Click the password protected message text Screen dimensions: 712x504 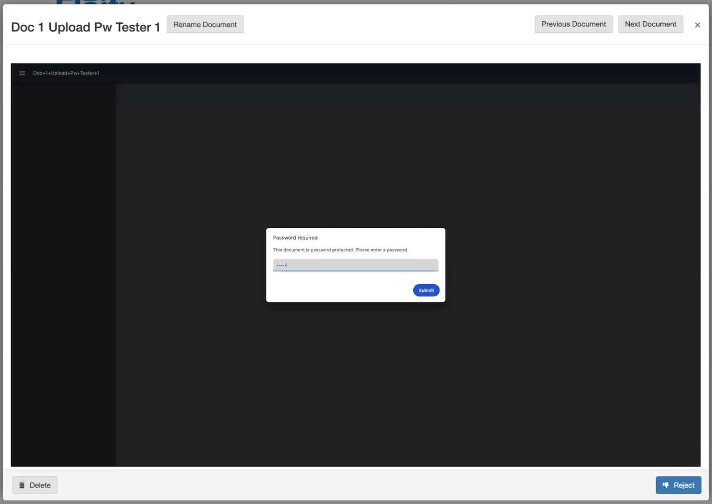click(x=340, y=250)
